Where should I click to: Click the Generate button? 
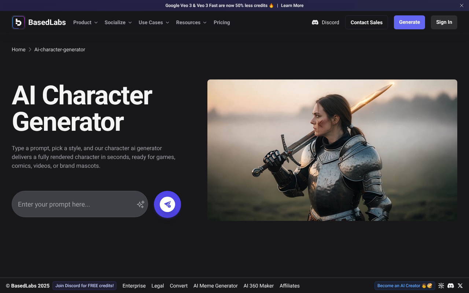click(409, 22)
